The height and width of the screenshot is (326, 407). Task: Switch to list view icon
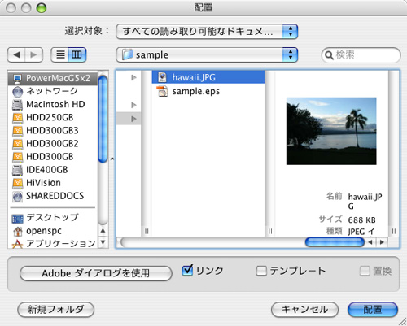60,55
